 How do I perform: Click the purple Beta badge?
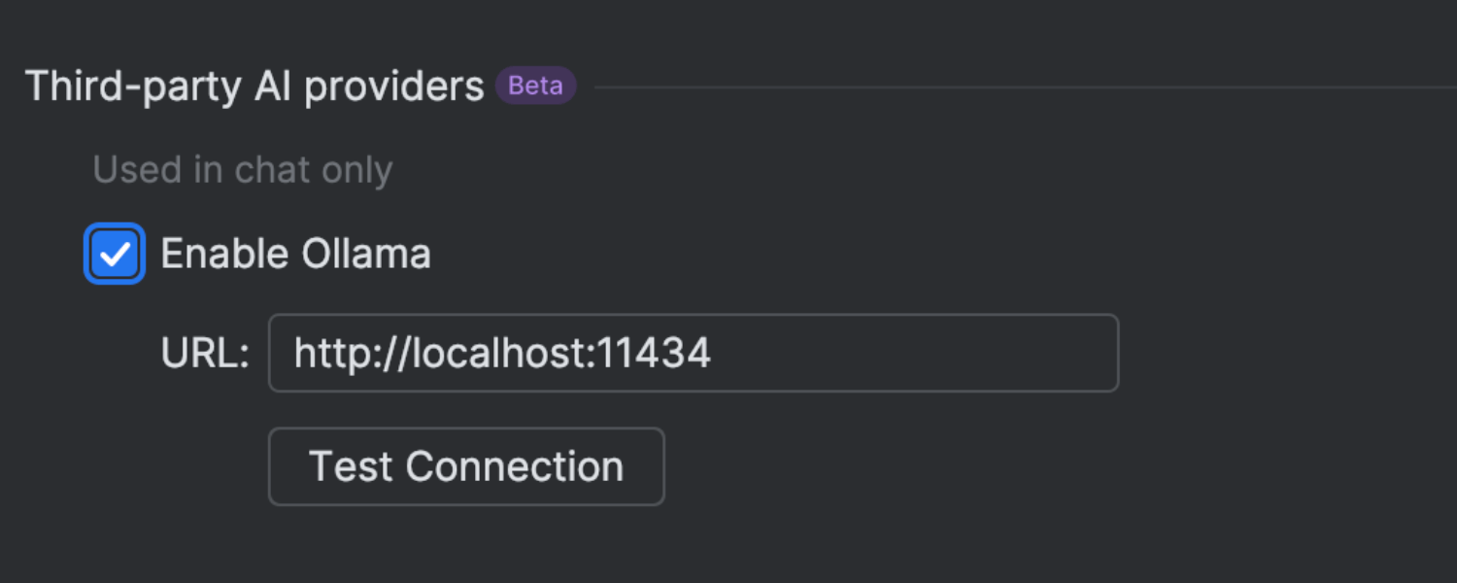[535, 86]
